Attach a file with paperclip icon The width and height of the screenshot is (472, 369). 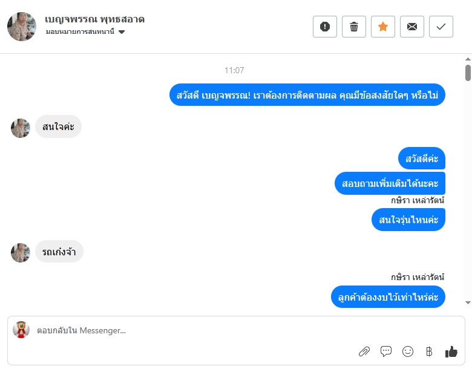point(364,351)
